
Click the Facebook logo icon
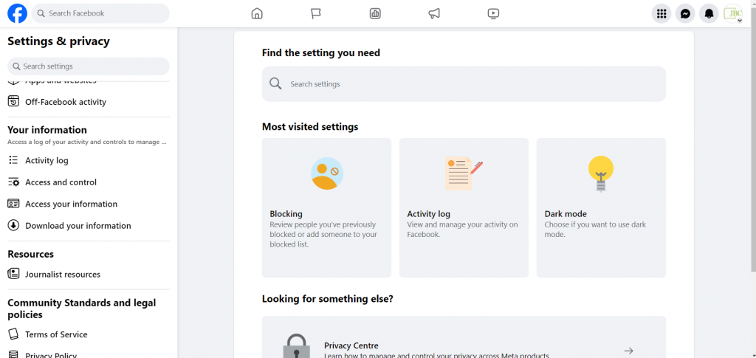[x=17, y=13]
